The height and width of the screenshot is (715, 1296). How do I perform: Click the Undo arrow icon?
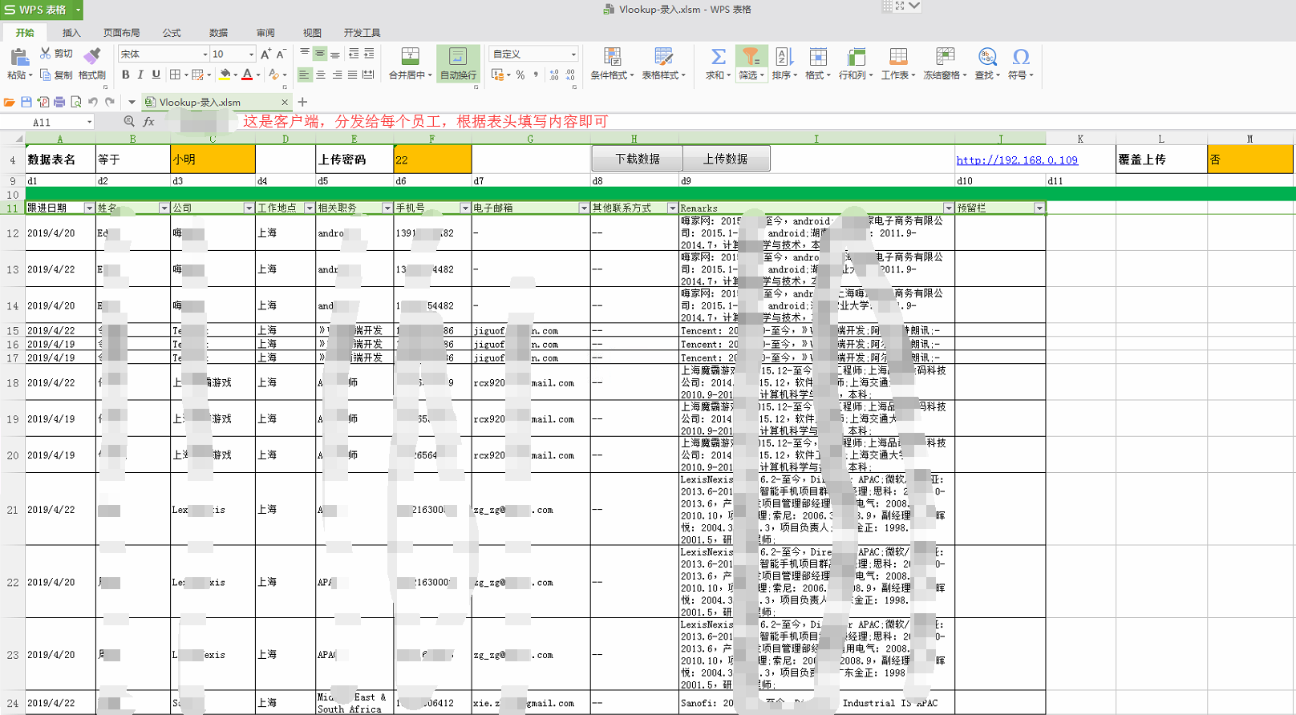93,102
